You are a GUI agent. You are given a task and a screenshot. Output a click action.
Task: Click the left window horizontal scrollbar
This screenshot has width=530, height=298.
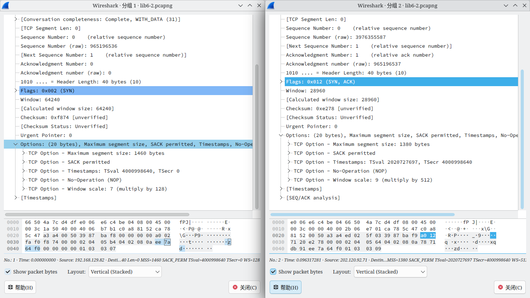click(x=97, y=214)
